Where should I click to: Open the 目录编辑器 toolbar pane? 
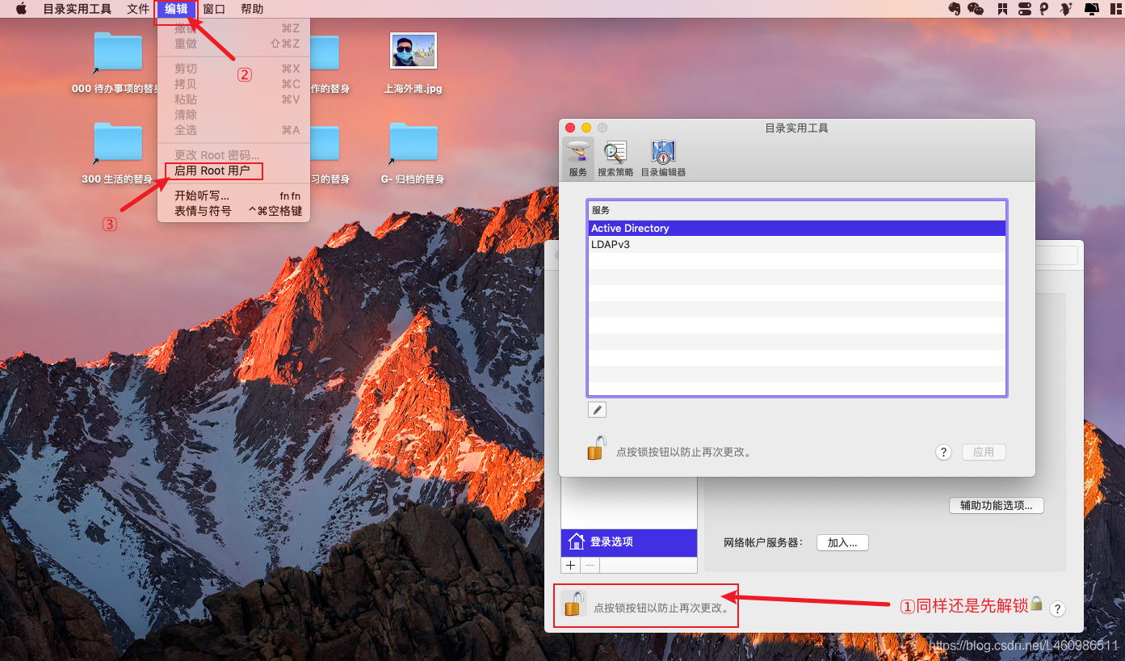coord(663,158)
